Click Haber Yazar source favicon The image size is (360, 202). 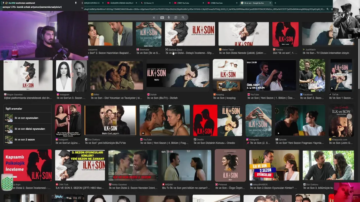tap(220, 50)
